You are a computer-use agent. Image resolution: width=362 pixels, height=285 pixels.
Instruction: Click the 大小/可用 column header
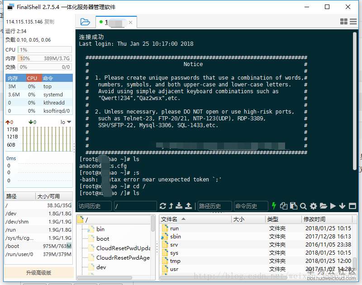[x=54, y=196]
